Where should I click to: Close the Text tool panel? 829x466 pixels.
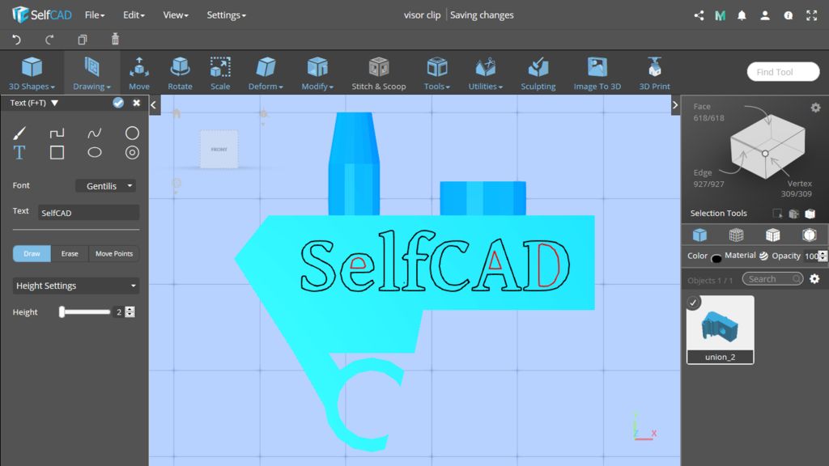136,103
